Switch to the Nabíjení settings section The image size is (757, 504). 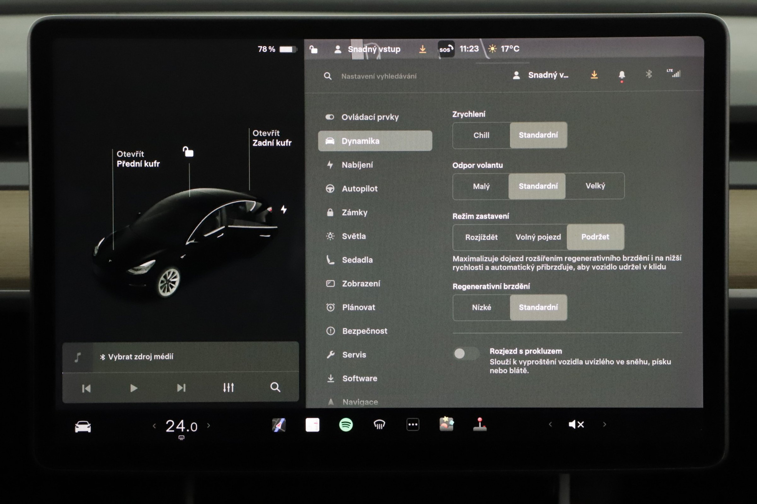[357, 165]
